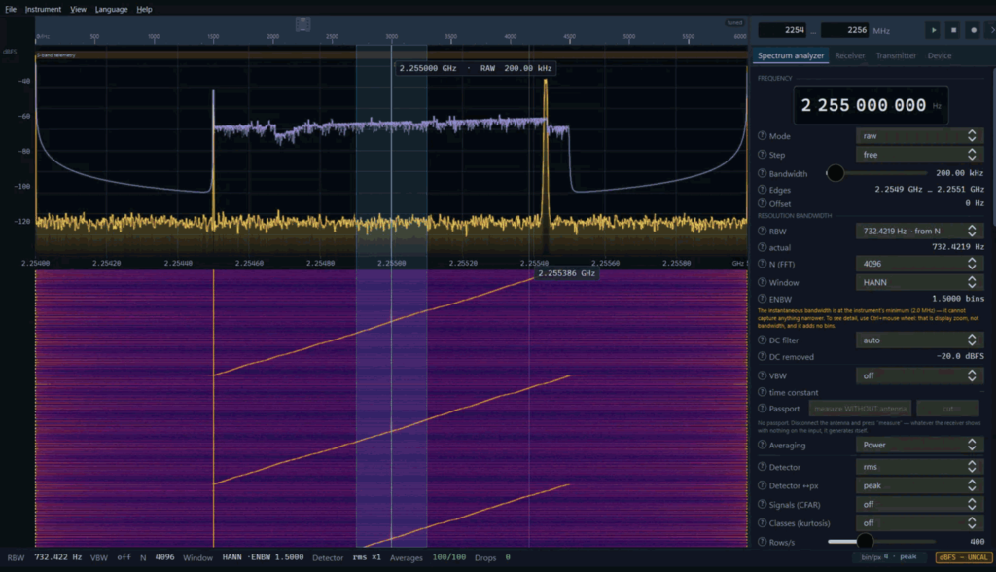Click the help icon beside Edges
Image resolution: width=996 pixels, height=572 pixels.
[762, 190]
